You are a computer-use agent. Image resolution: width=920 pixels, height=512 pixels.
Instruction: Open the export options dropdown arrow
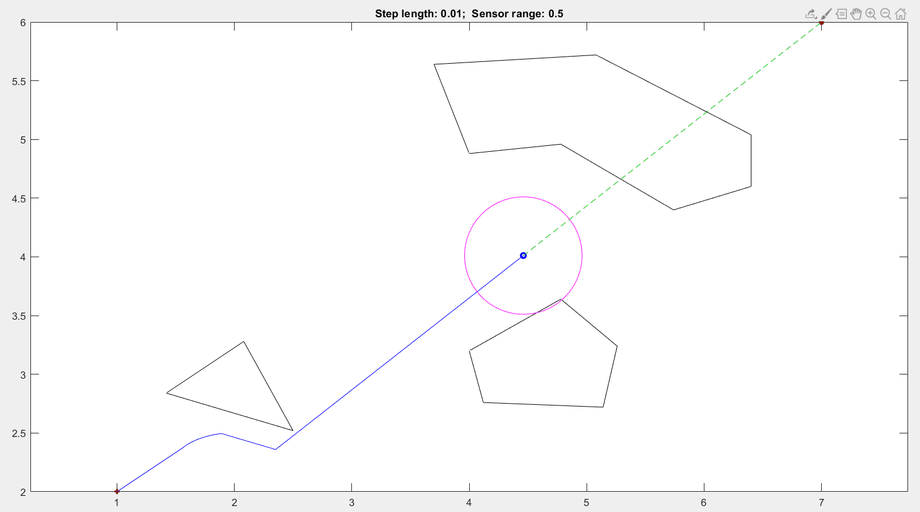tap(815, 17)
